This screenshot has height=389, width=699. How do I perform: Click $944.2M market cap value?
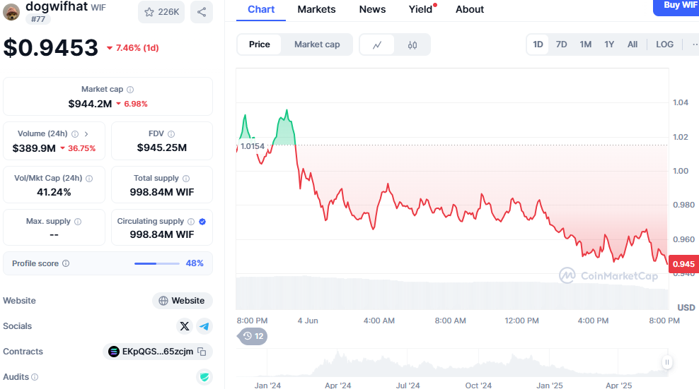[x=90, y=104]
